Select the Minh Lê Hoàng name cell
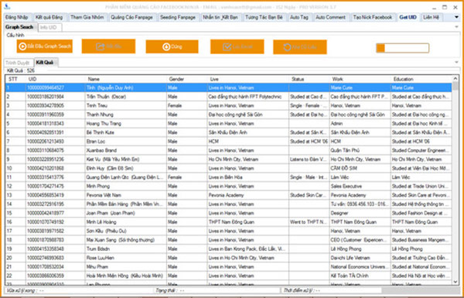The image size is (464, 298). coord(126,222)
